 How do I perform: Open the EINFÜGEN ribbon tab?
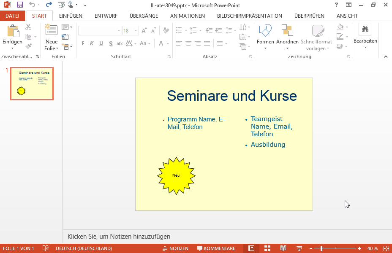coord(71,16)
